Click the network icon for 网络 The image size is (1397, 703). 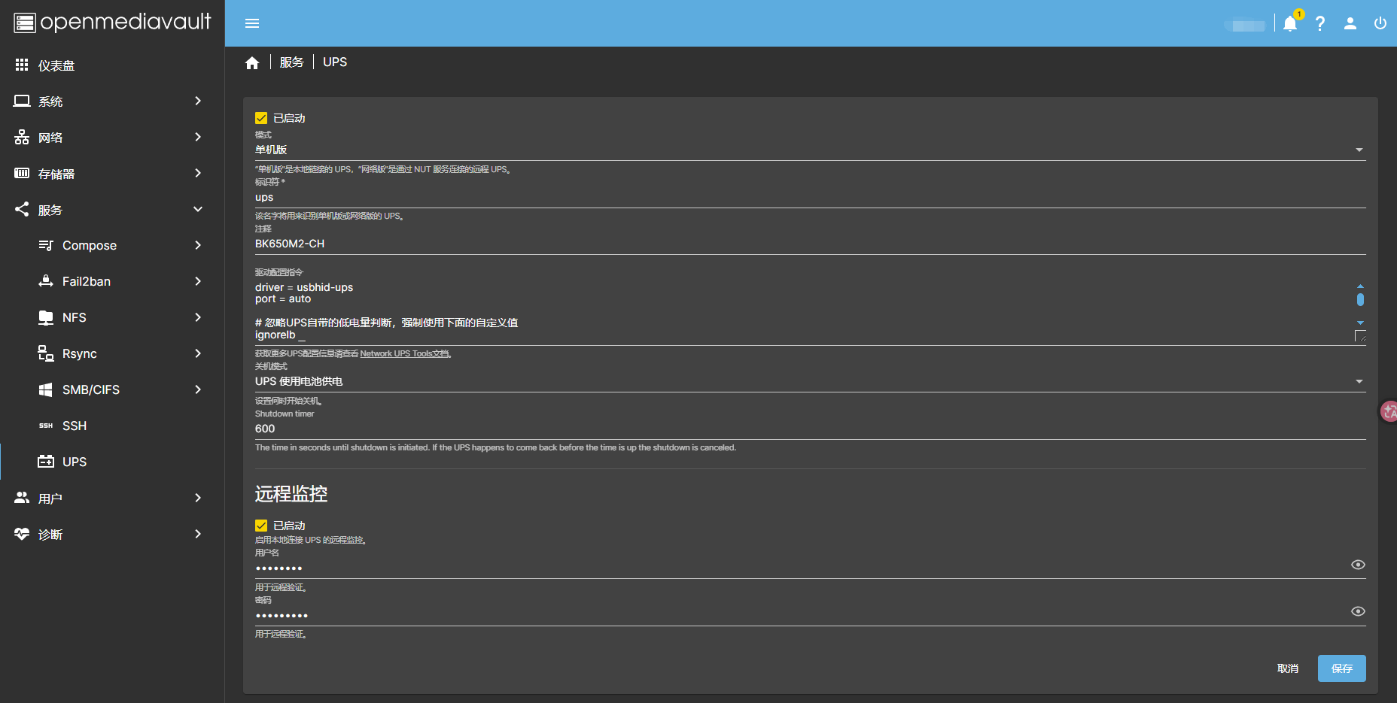22,137
